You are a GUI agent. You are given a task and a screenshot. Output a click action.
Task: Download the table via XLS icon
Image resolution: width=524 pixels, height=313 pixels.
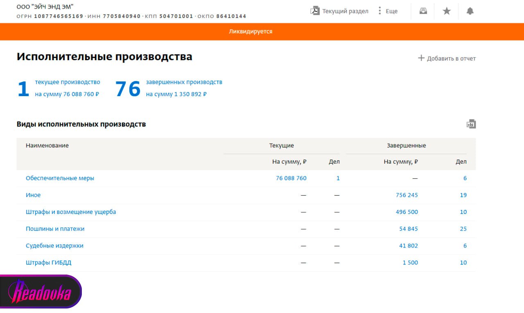click(x=471, y=124)
